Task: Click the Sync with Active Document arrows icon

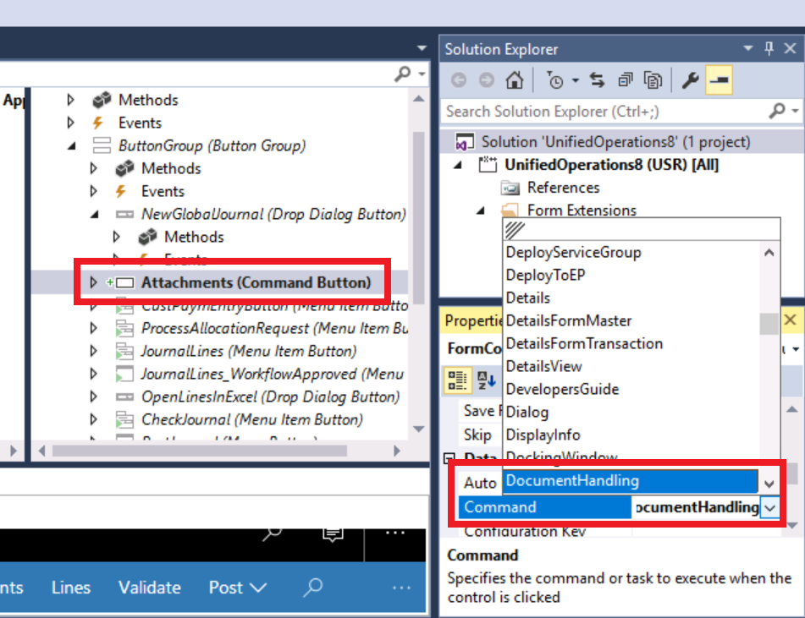Action: point(597,79)
